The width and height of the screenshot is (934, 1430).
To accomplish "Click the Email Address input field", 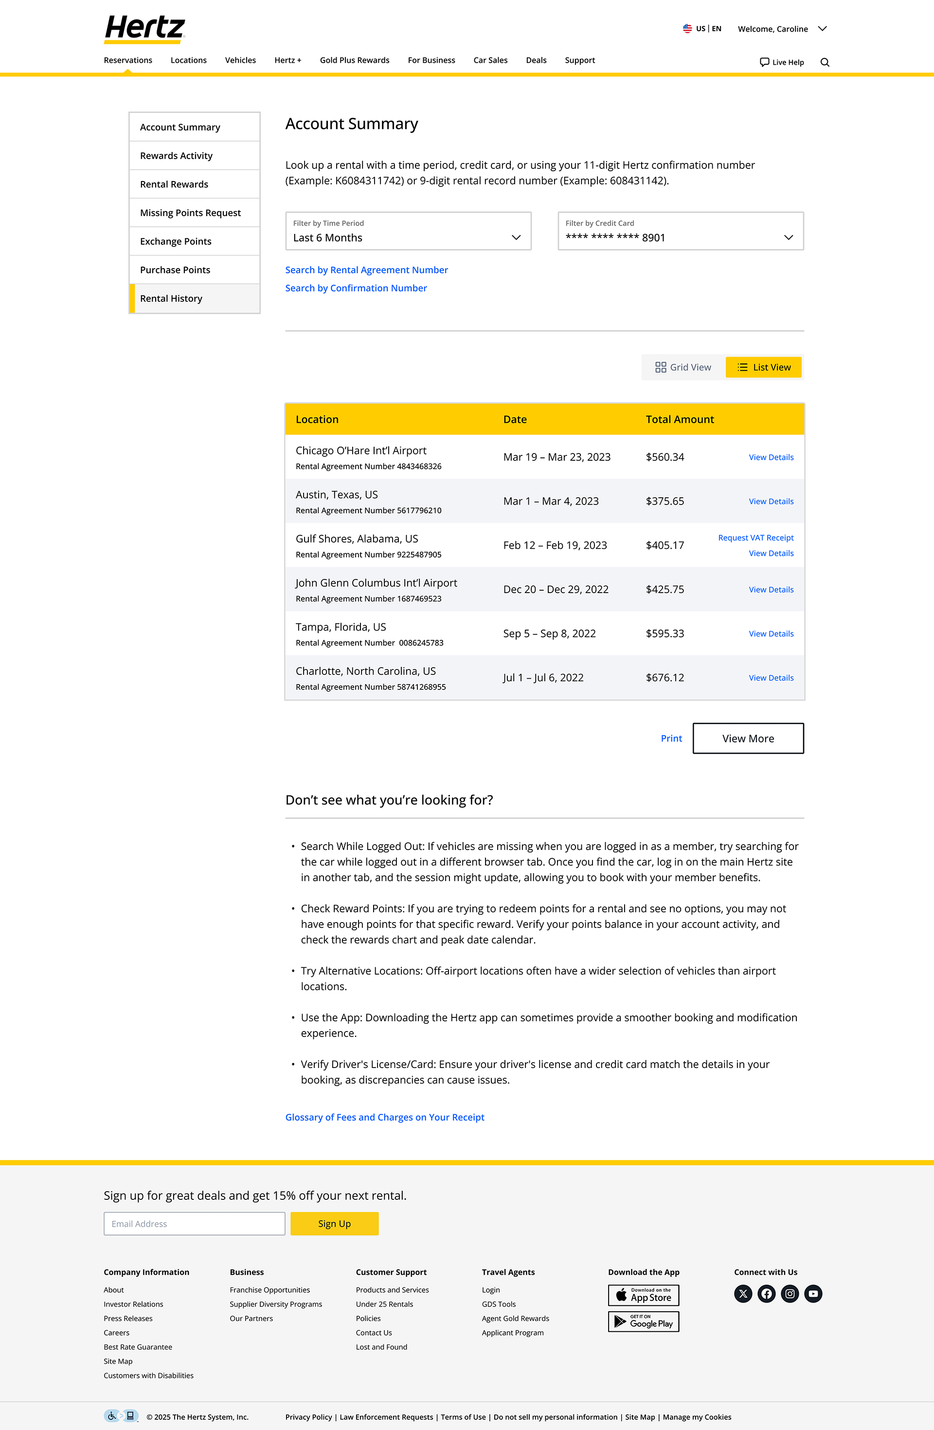I will coord(194,1224).
